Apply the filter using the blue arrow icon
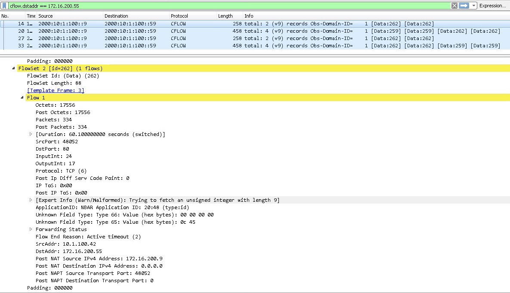Viewport: 510px width, 293px height. tap(463, 6)
